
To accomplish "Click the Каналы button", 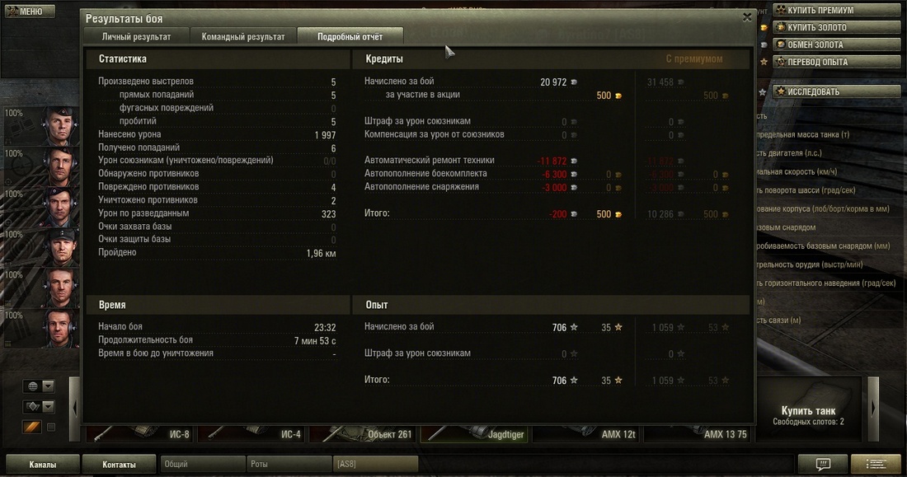I will [43, 465].
